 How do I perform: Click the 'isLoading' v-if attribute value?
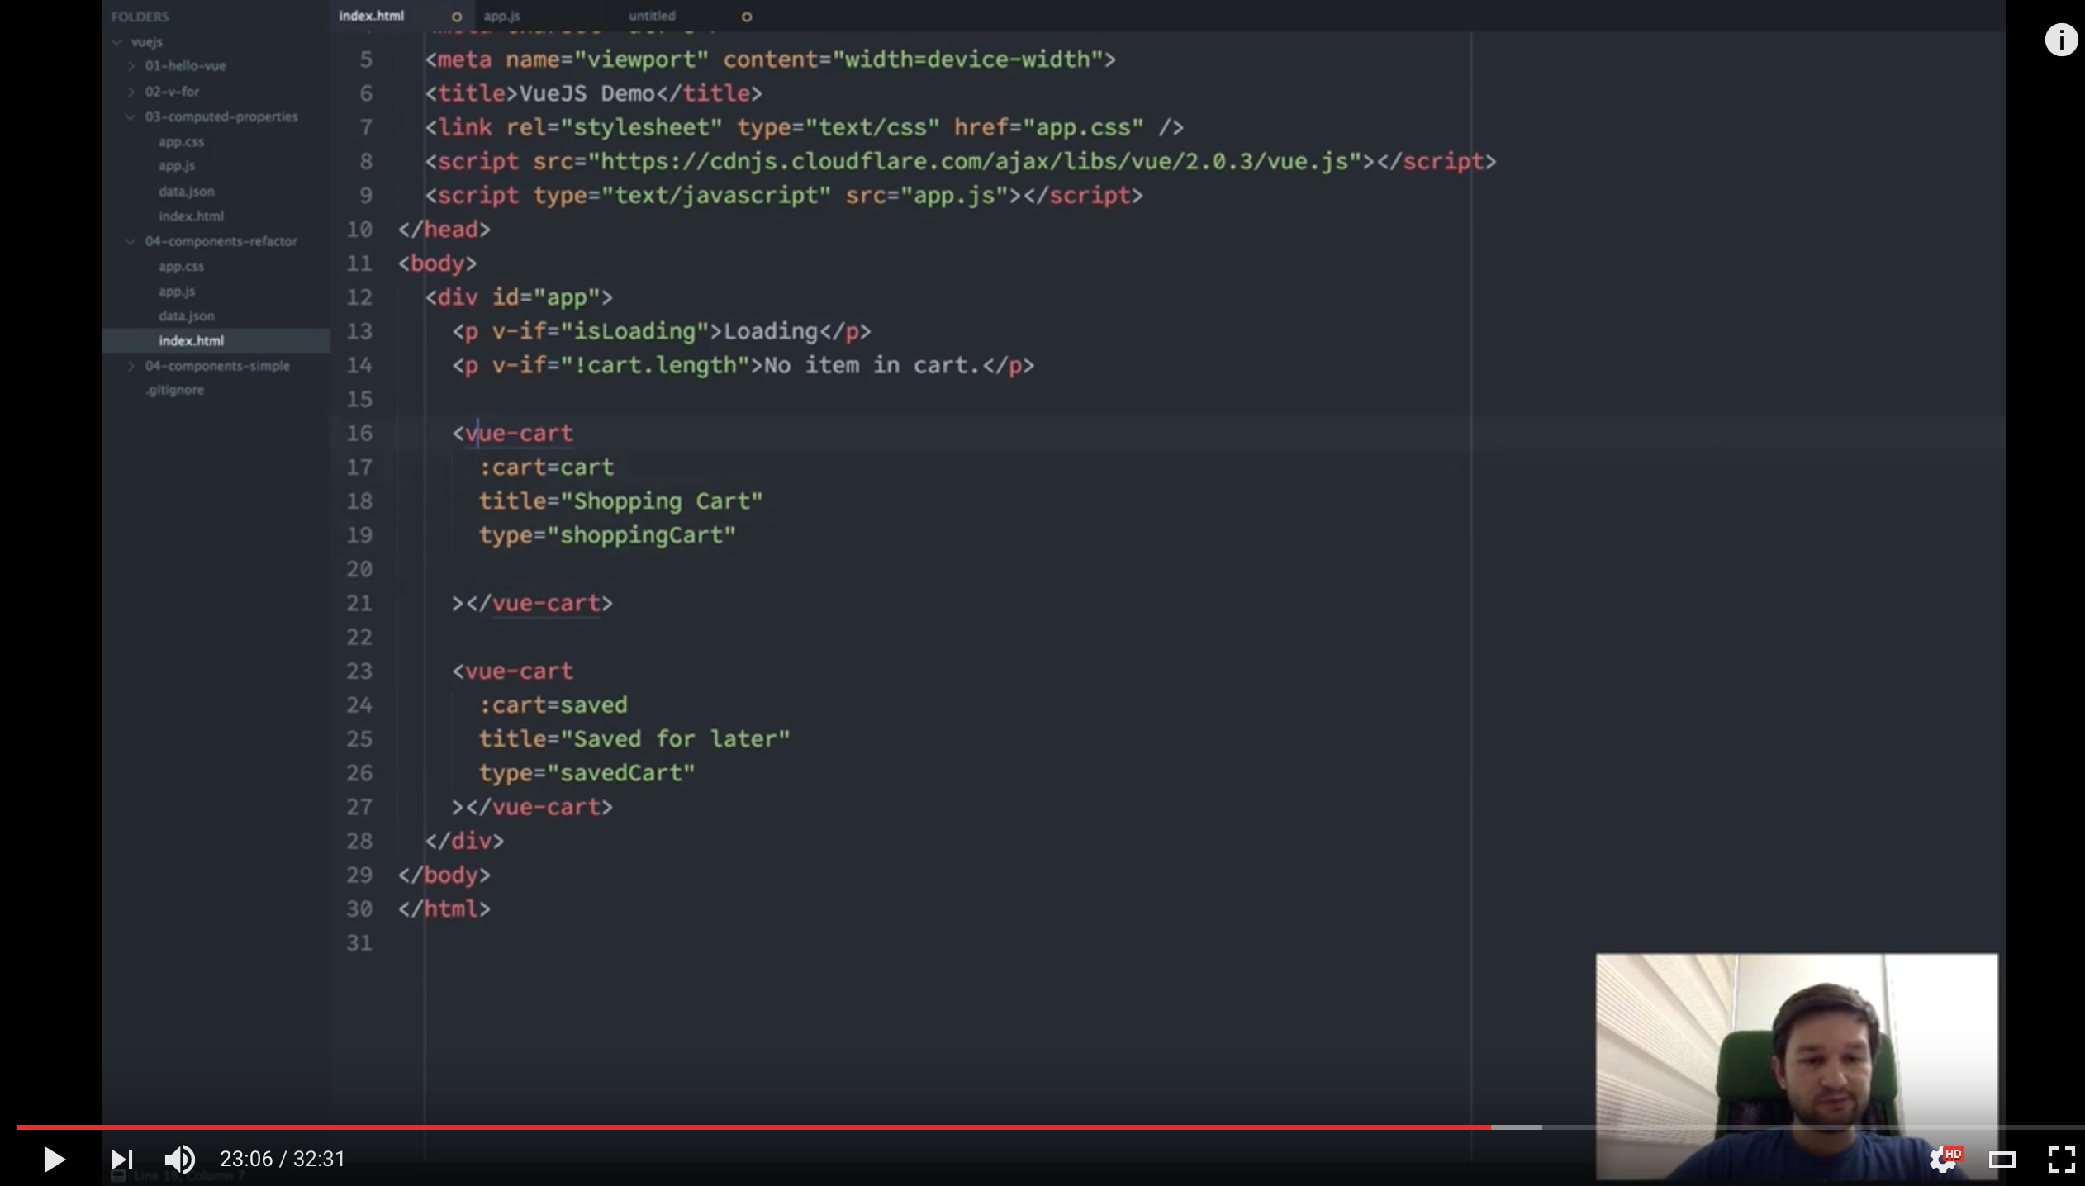coord(634,331)
